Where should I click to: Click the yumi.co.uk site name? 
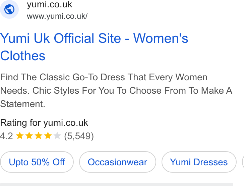tap(49, 4)
